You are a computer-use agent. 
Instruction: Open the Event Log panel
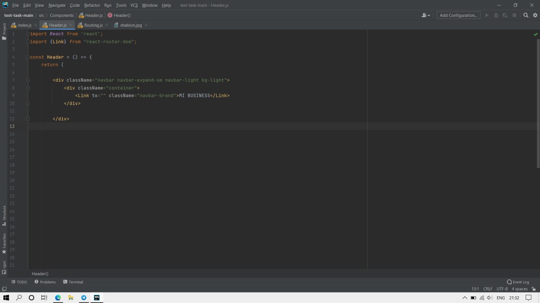518,282
